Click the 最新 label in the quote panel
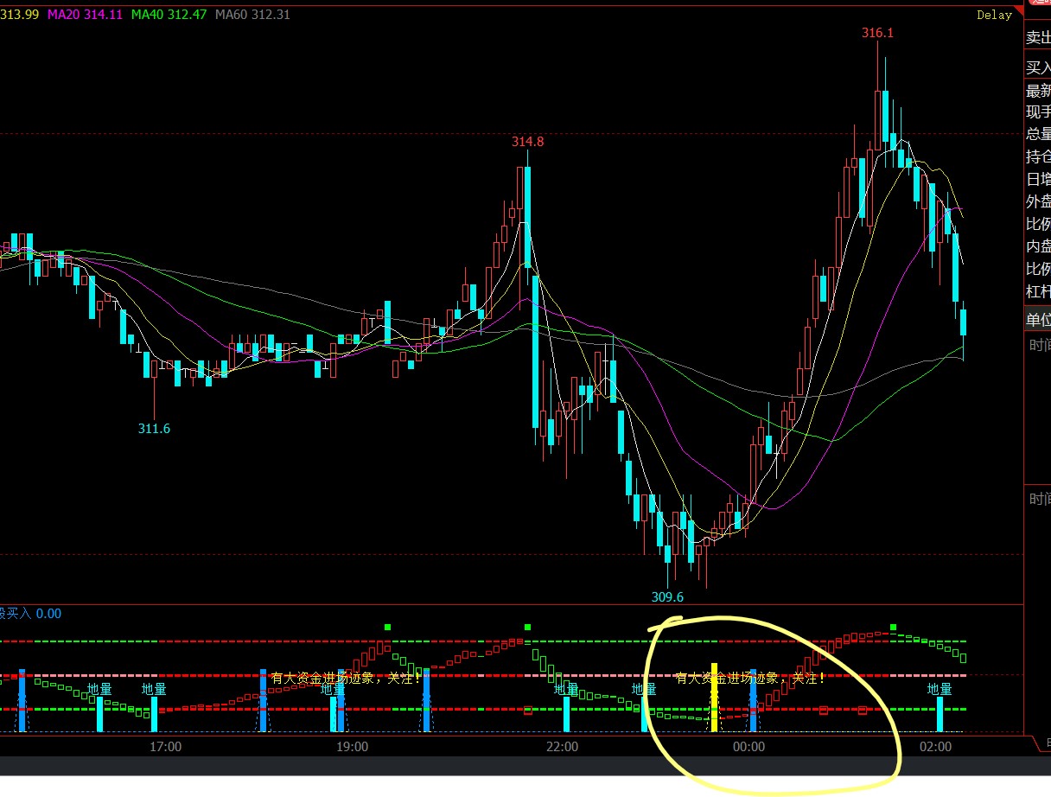 pyautogui.click(x=1038, y=91)
